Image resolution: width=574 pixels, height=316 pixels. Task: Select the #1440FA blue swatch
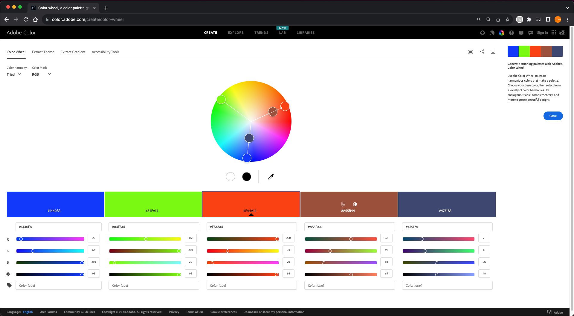(55, 204)
